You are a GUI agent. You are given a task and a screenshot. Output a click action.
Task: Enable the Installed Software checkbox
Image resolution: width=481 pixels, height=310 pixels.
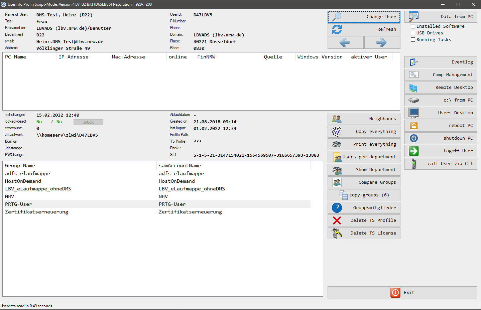point(413,26)
